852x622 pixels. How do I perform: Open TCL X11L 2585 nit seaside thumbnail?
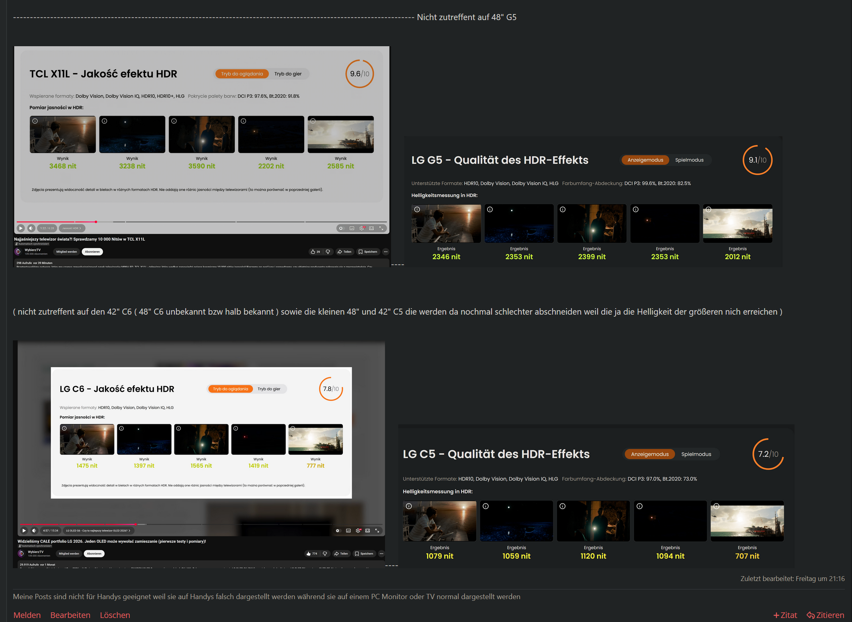[x=341, y=135]
